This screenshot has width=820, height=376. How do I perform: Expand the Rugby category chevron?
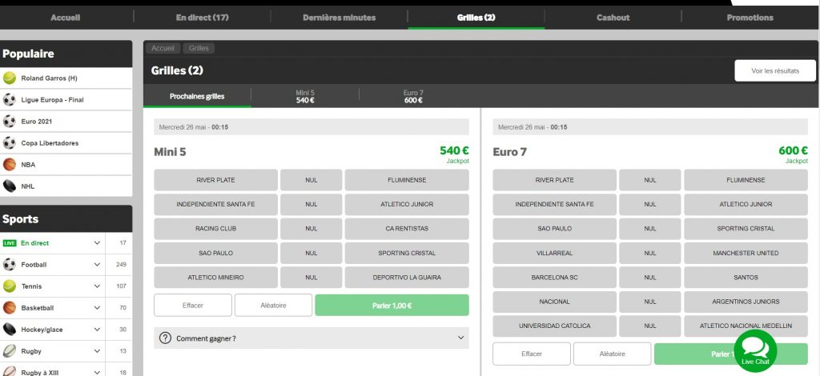point(97,351)
